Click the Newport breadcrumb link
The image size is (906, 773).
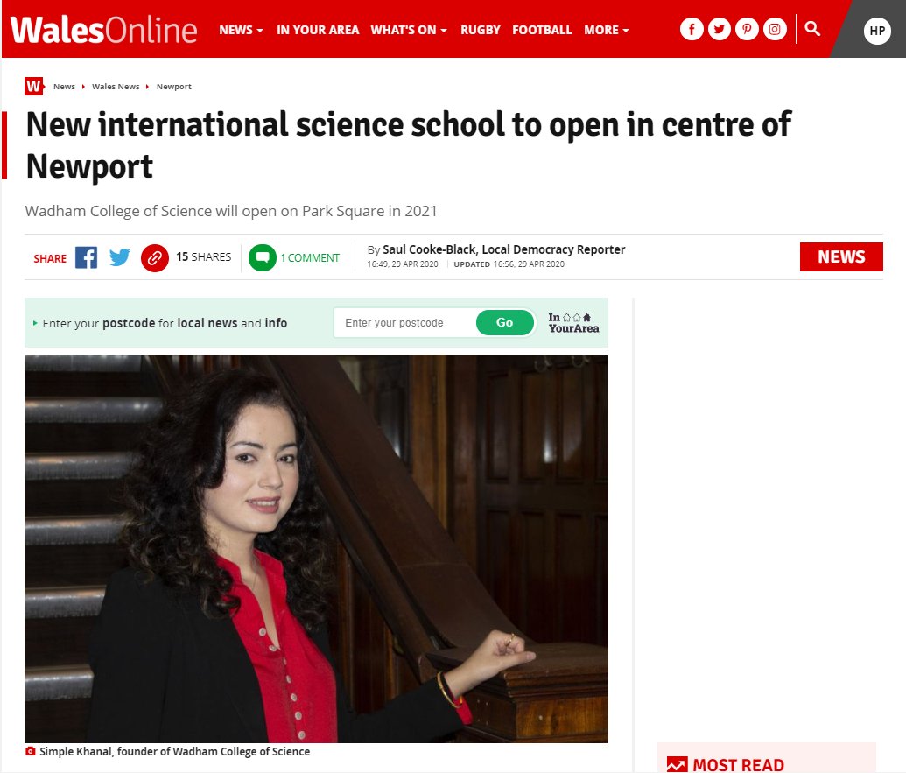pos(174,87)
